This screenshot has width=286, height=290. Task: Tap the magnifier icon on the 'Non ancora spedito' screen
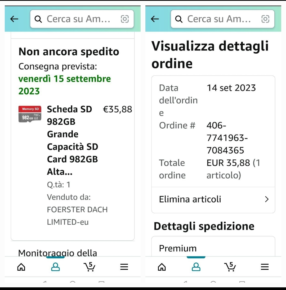click(x=38, y=19)
